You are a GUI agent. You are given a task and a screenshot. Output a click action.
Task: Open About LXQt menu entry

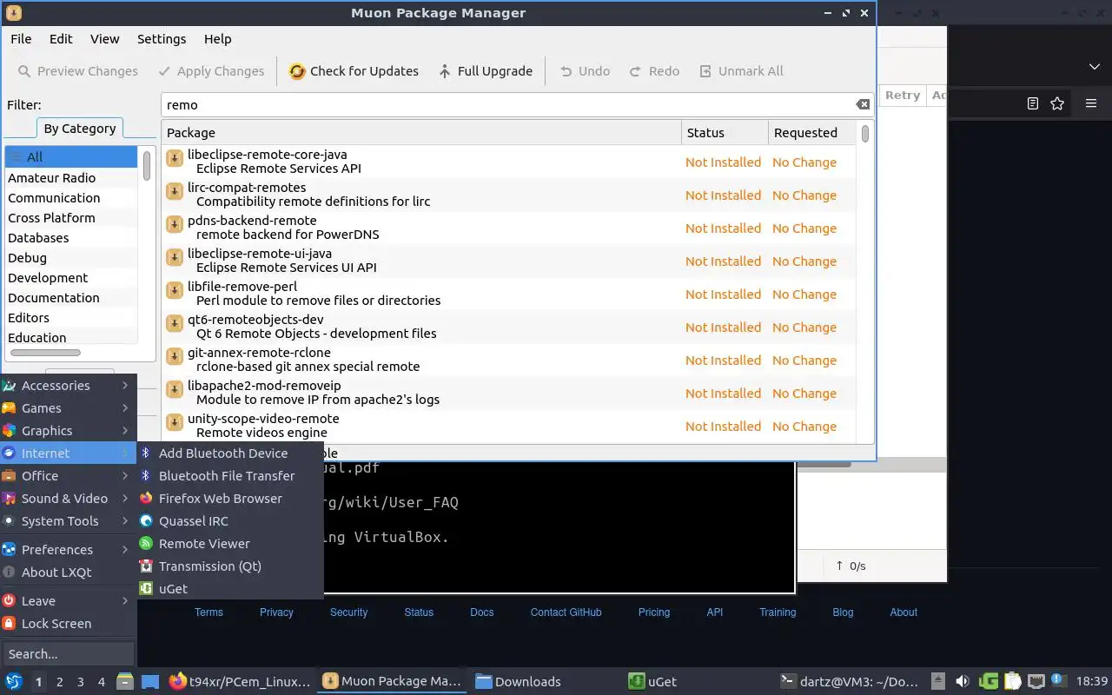coord(68,573)
